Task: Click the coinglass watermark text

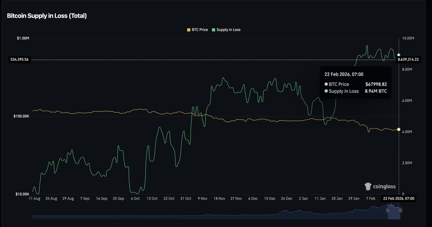Action: 384,187
